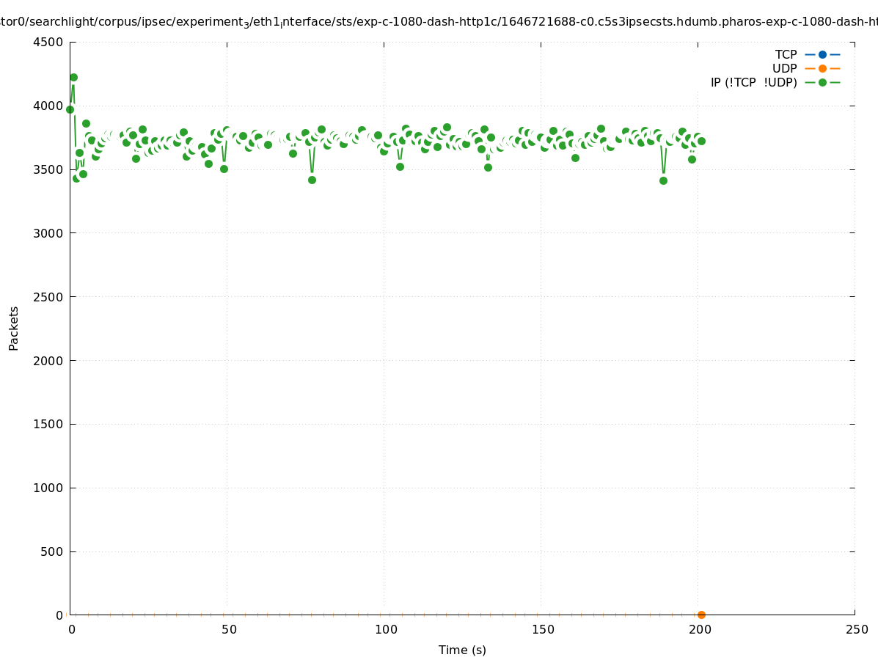Click the file path title at the top
Screen dimensions: 878x660
pos(439,22)
